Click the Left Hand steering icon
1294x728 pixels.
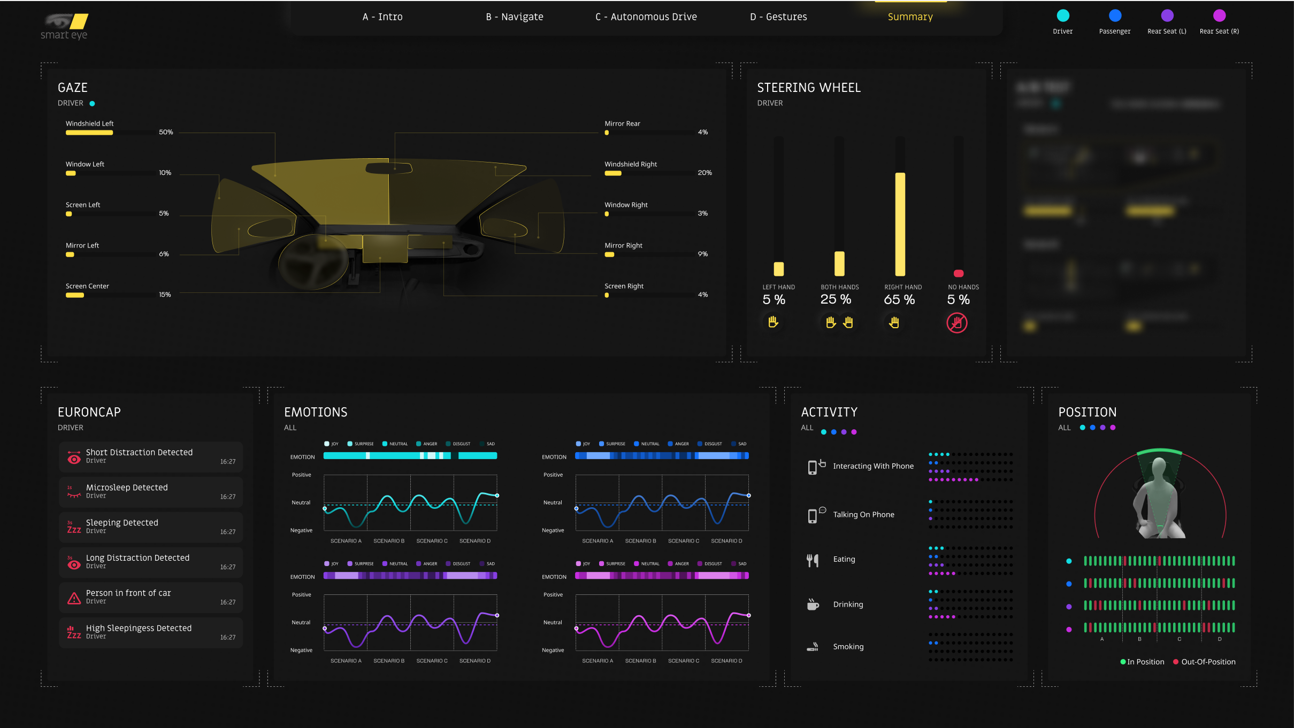[x=772, y=322]
